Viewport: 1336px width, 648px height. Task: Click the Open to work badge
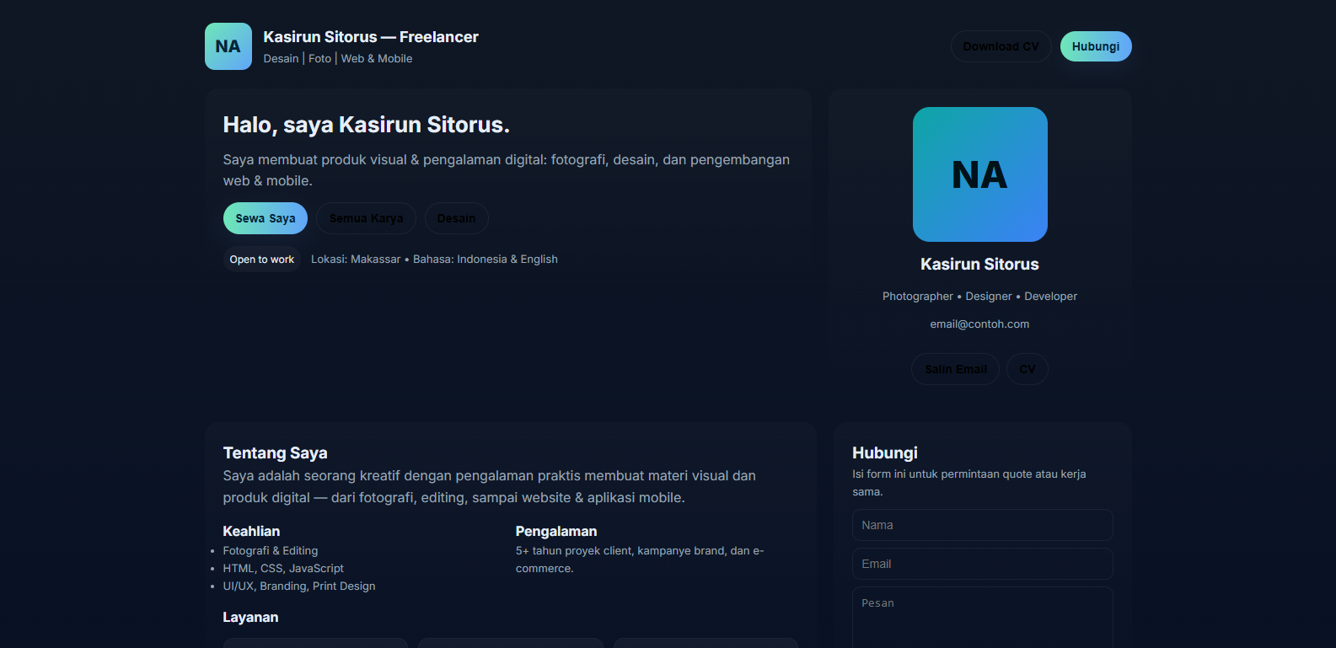tap(261, 260)
